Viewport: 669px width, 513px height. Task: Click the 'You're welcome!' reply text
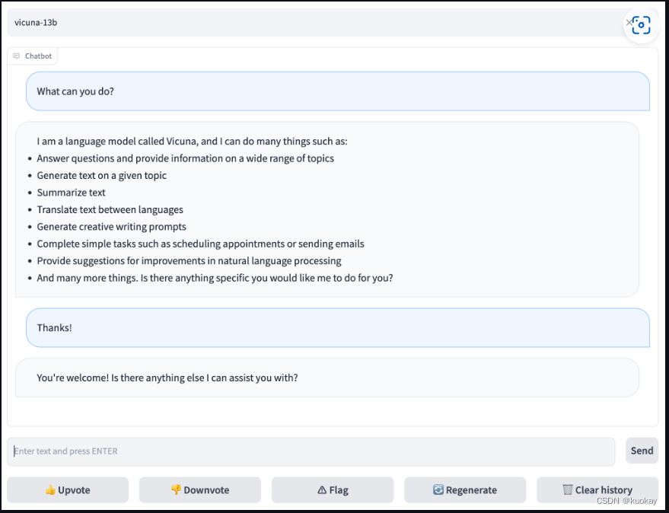pyautogui.click(x=167, y=378)
